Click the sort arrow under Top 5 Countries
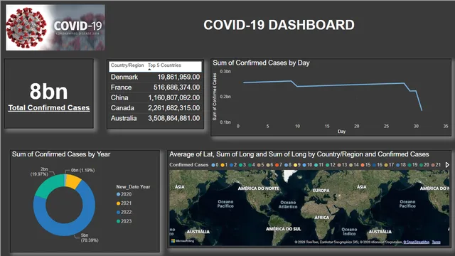 150,70
